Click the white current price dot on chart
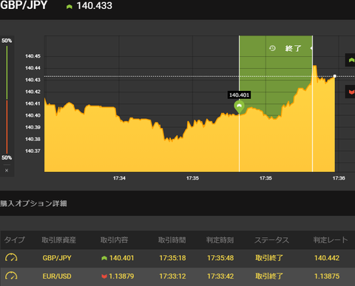355x286 pixels. [x=335, y=76]
